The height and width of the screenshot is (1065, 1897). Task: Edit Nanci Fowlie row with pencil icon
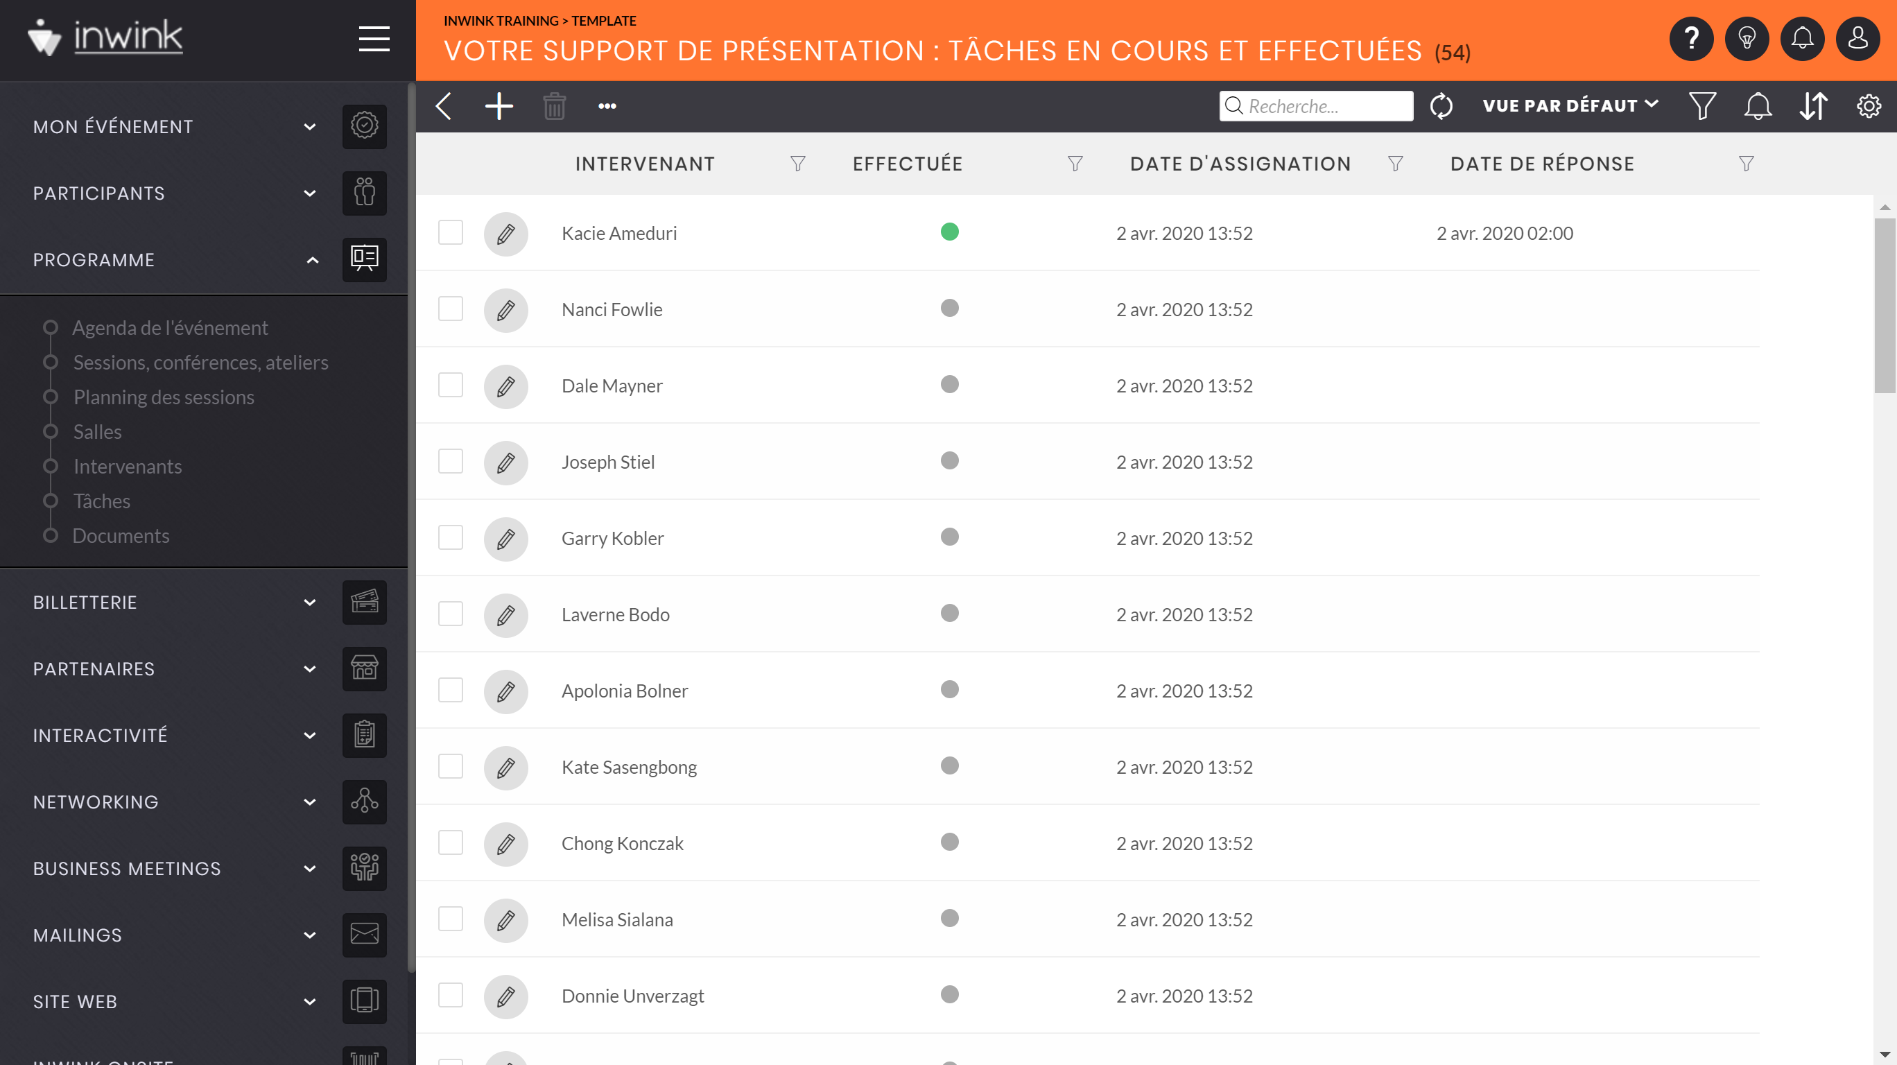click(x=506, y=310)
